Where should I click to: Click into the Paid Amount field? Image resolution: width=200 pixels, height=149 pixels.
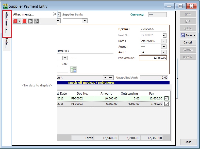(153, 58)
